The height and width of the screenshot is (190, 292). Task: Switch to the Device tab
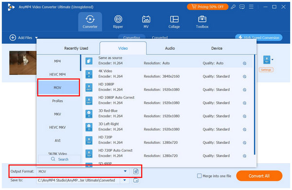tap(217, 48)
